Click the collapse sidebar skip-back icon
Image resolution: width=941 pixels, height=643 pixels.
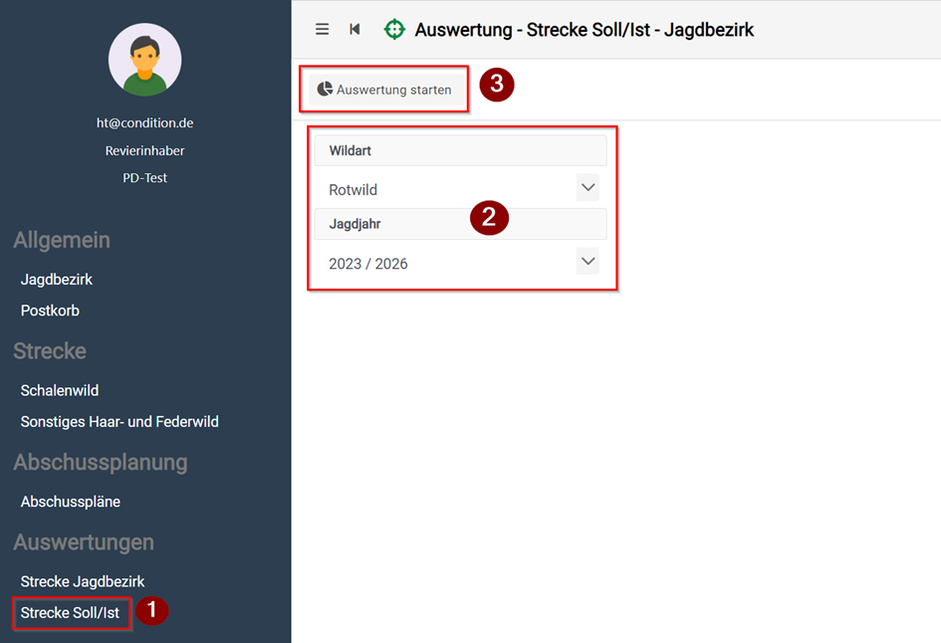click(354, 30)
